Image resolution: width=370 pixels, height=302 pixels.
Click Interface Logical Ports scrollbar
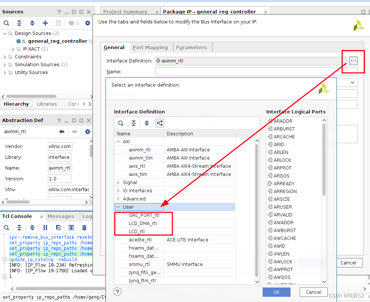click(x=324, y=160)
